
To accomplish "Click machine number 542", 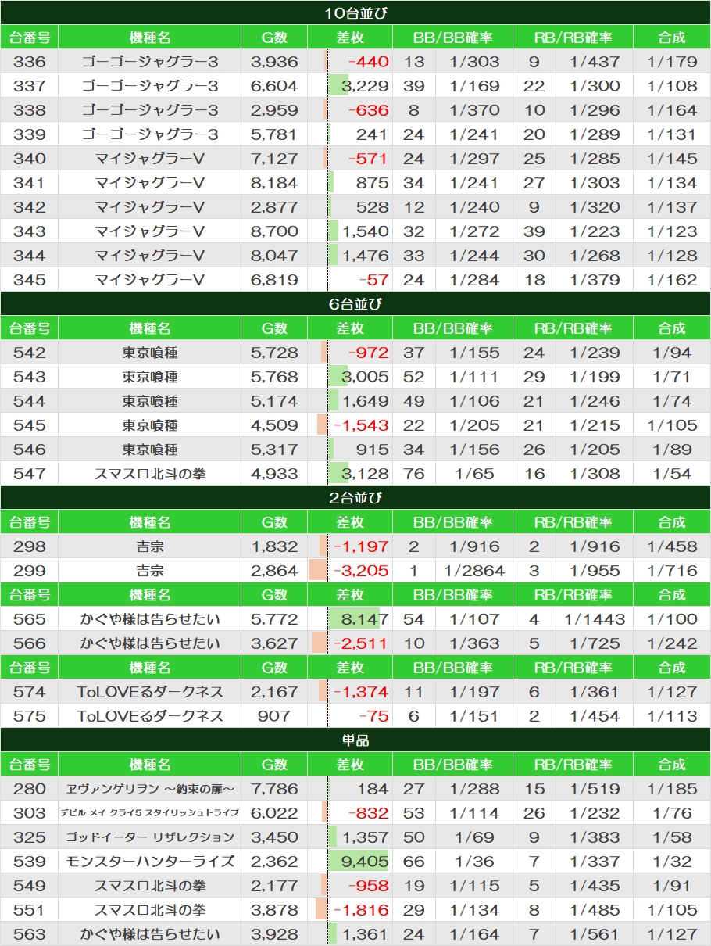I will click(x=30, y=353).
